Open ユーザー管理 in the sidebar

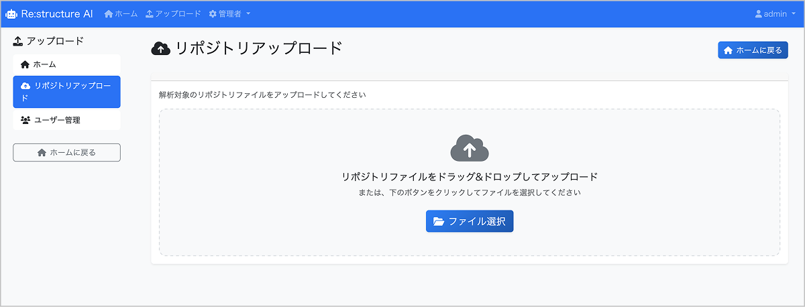(x=66, y=120)
